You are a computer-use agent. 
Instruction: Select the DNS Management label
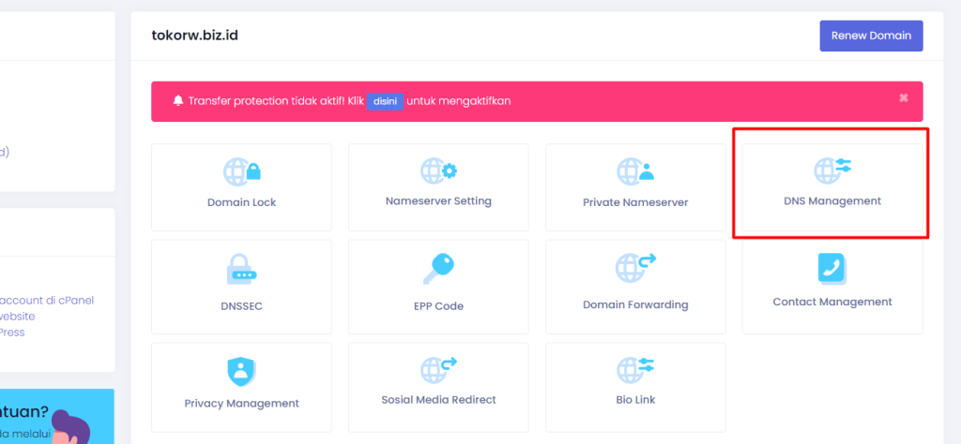point(832,200)
